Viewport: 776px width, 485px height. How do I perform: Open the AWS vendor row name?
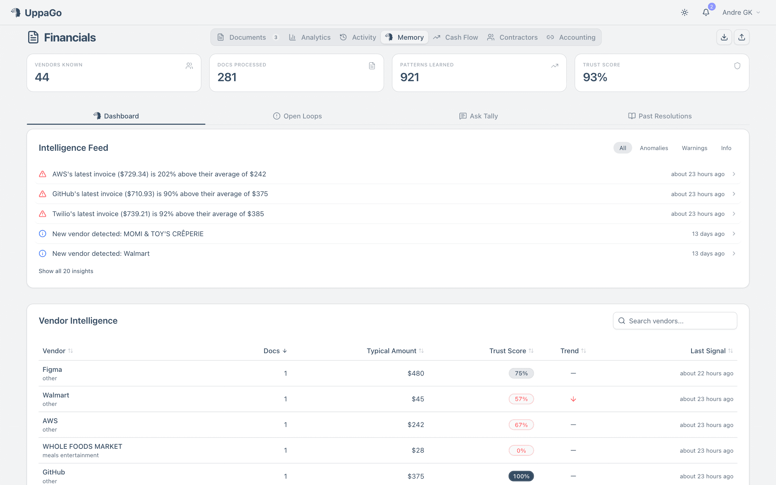pos(50,421)
